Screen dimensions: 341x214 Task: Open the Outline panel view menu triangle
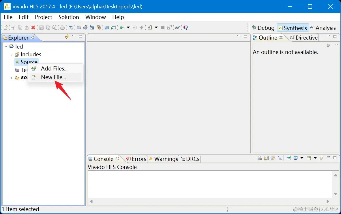[x=337, y=45]
